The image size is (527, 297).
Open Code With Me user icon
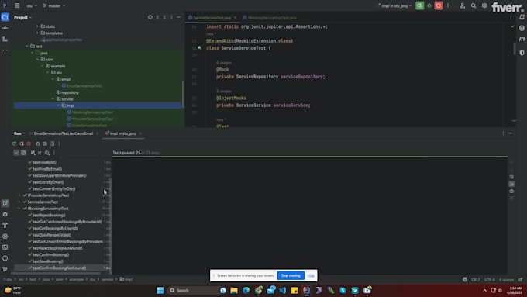463,5
